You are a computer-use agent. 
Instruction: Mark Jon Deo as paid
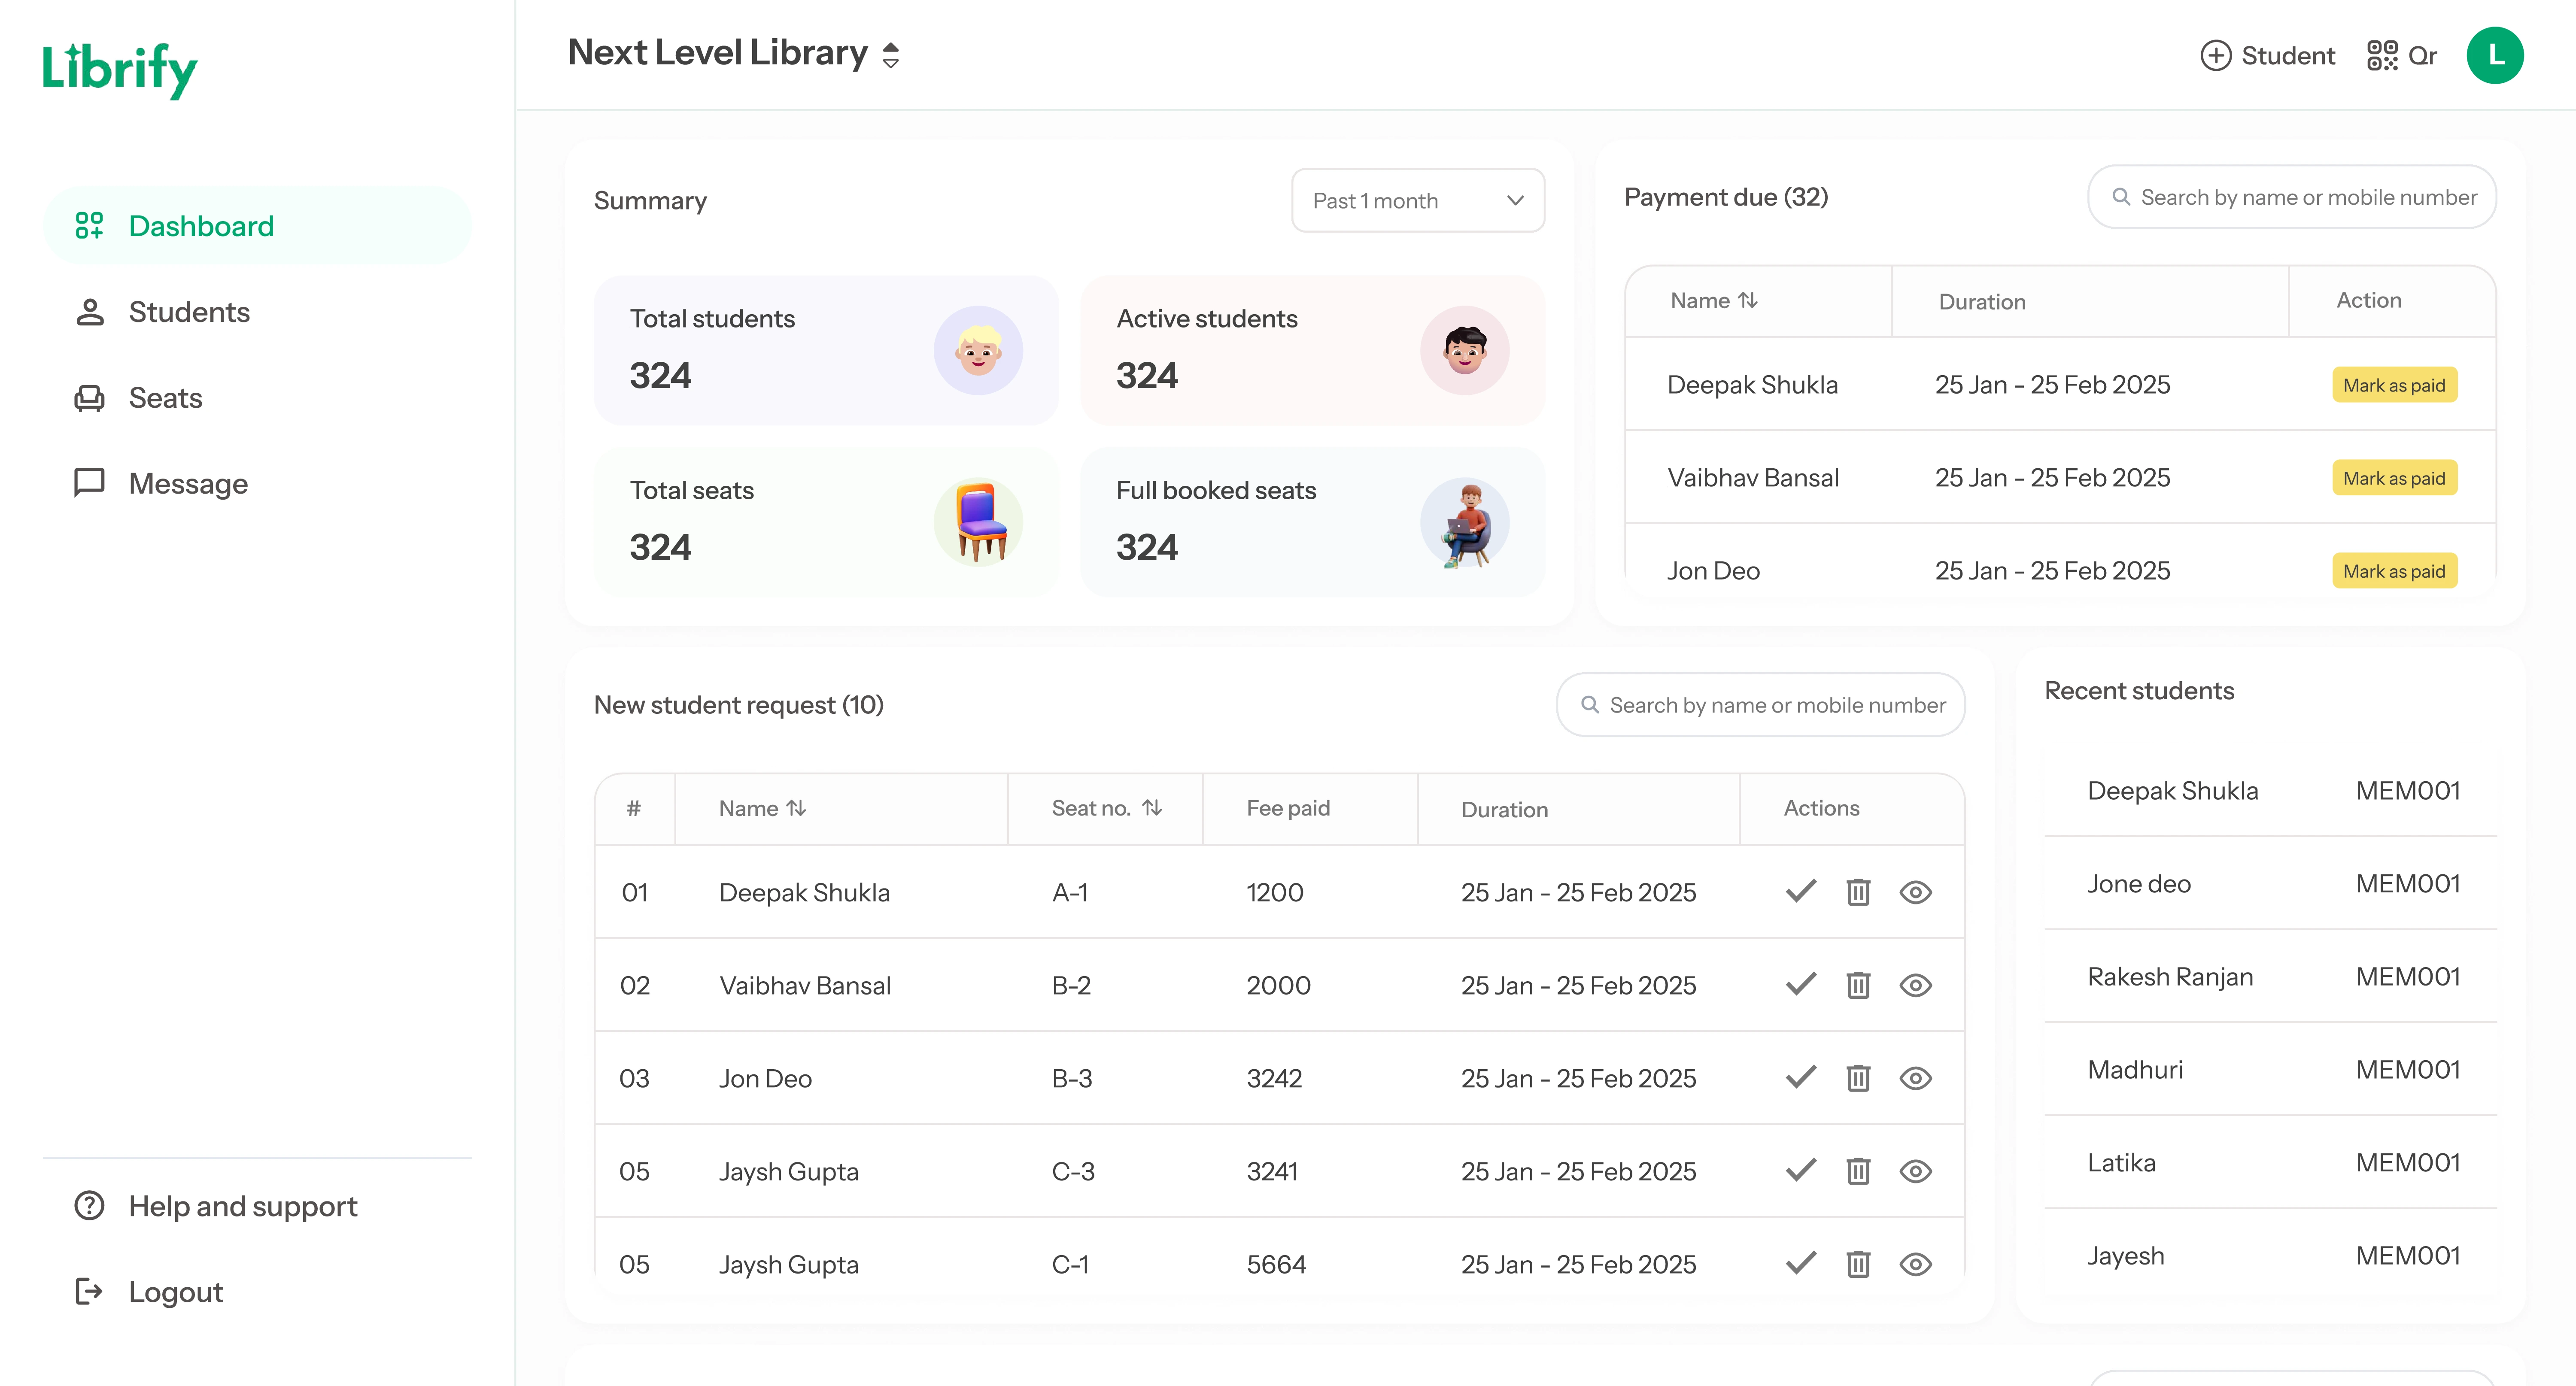(x=2394, y=570)
